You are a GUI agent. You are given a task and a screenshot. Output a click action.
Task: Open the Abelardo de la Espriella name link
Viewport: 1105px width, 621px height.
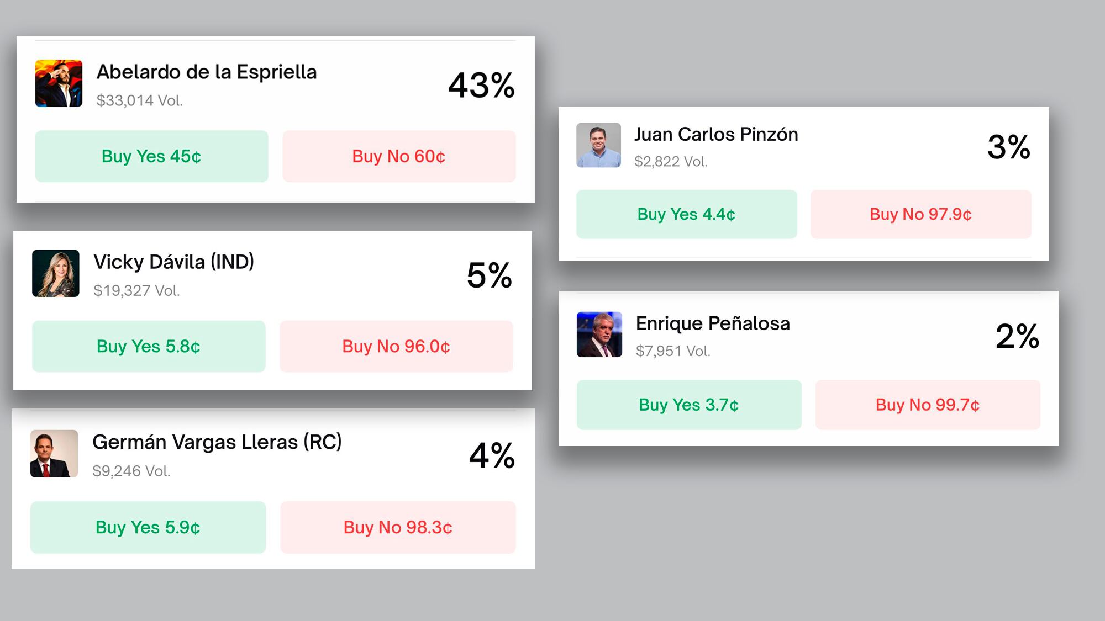click(x=207, y=72)
